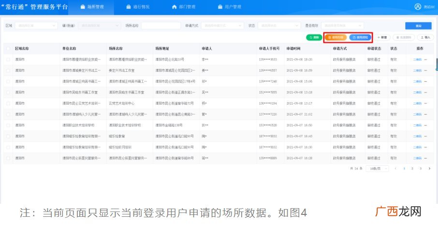Click the orange toolbar button
The image size is (438, 225).
pyautogui.click(x=336, y=37)
